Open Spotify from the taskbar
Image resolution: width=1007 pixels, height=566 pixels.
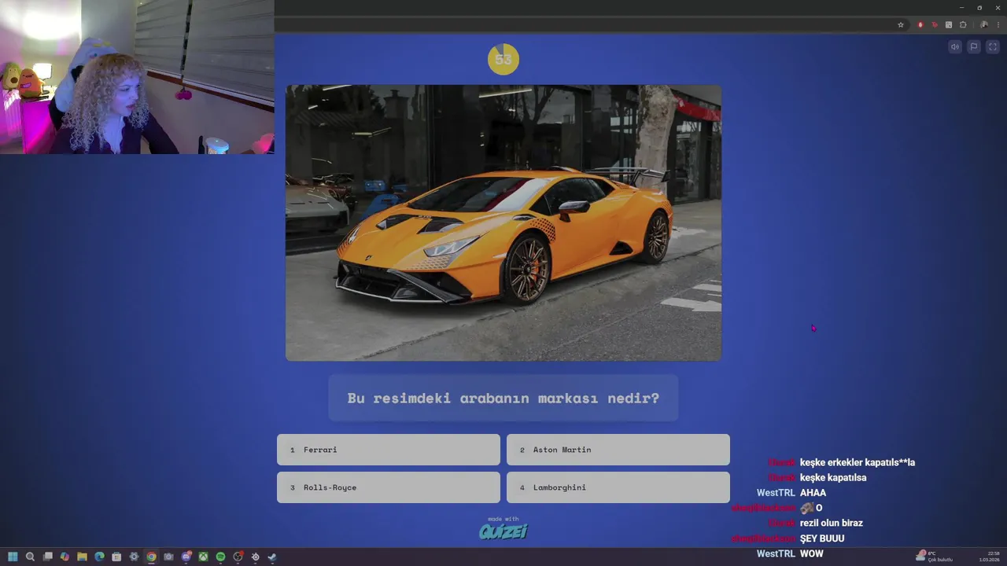(x=220, y=557)
